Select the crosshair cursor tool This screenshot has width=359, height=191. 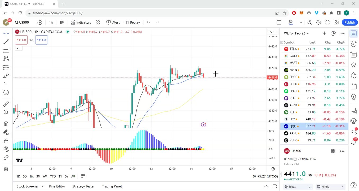point(6,33)
